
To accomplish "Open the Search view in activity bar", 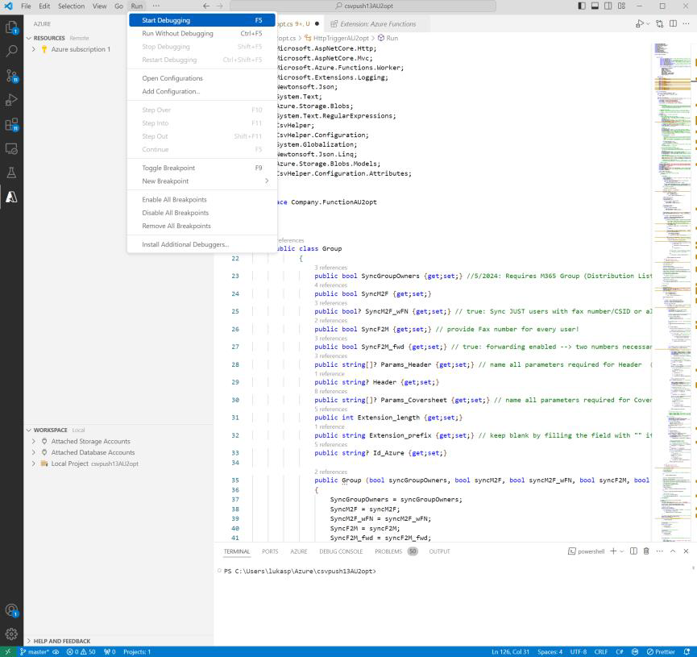I will 11,50.
